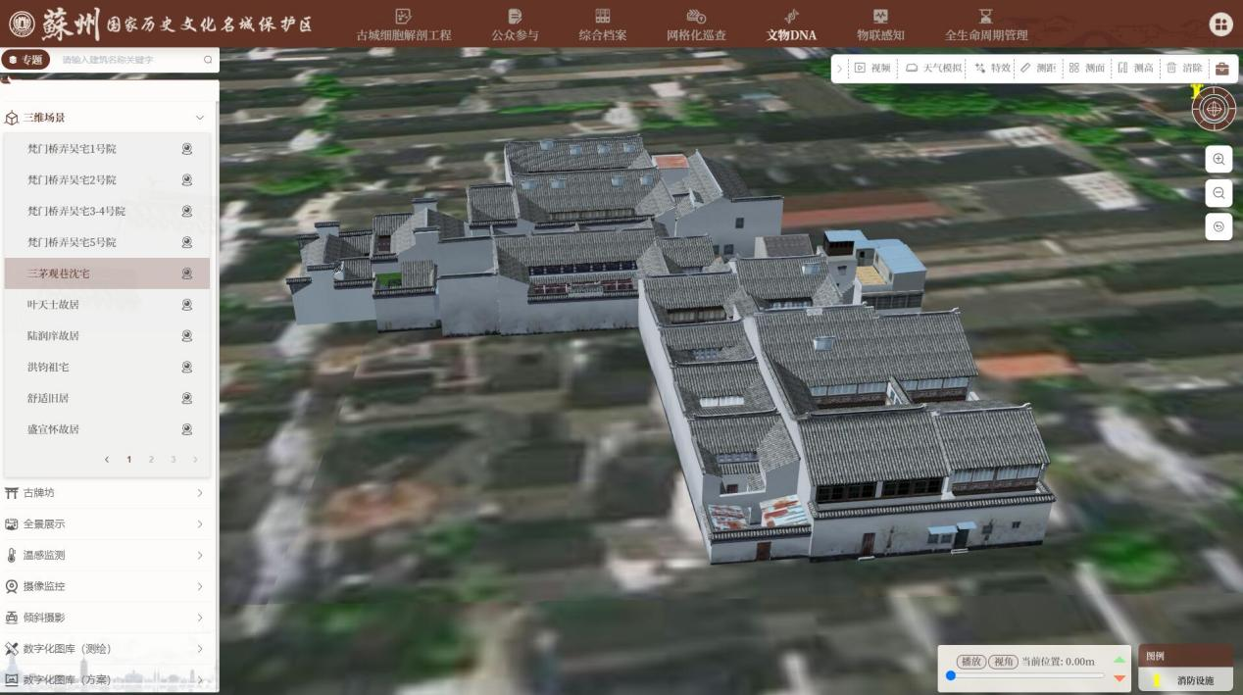Switch to the 网格化巡查 top menu
The width and height of the screenshot is (1243, 695).
(x=696, y=25)
